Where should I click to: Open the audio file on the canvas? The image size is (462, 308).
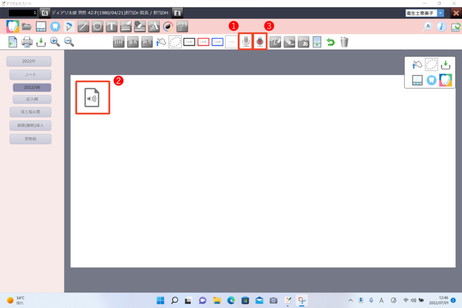click(x=92, y=97)
